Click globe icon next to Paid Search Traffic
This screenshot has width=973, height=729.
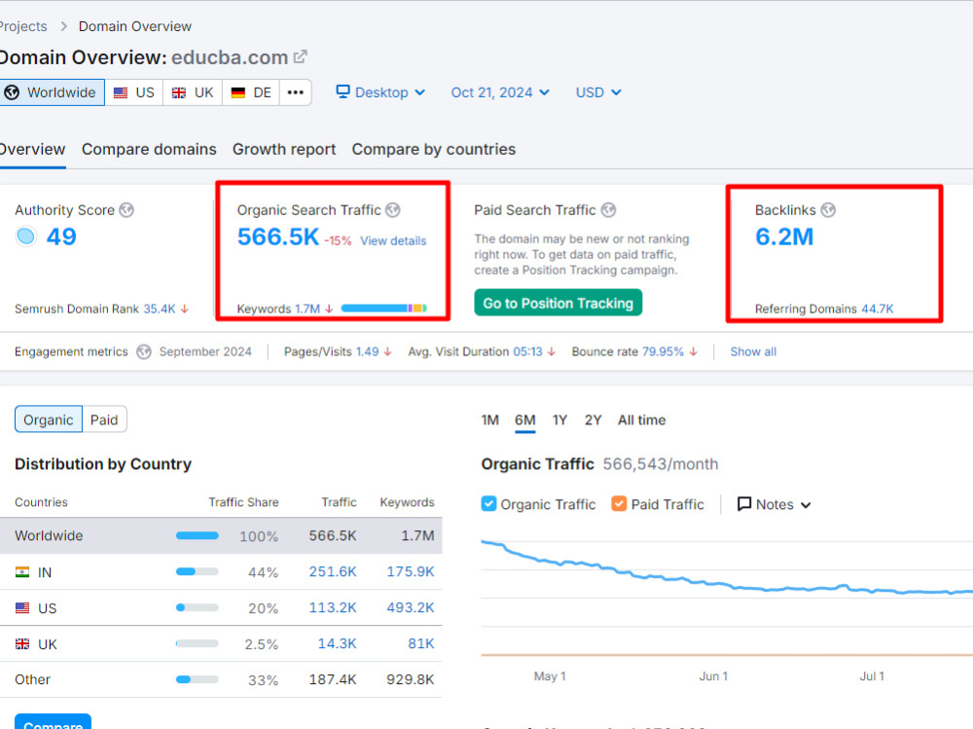pyautogui.click(x=609, y=210)
